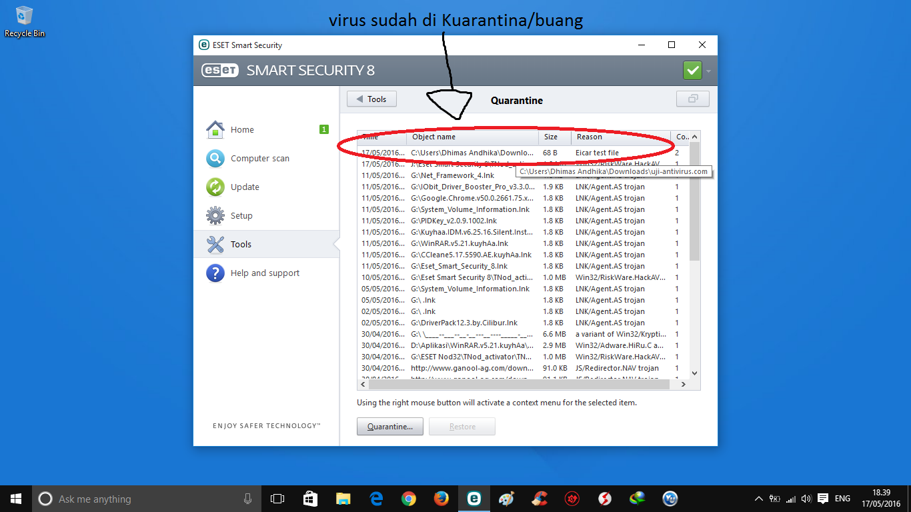Viewport: 911px width, 512px height.
Task: Close the ESET Smart Security window
Action: pos(702,45)
